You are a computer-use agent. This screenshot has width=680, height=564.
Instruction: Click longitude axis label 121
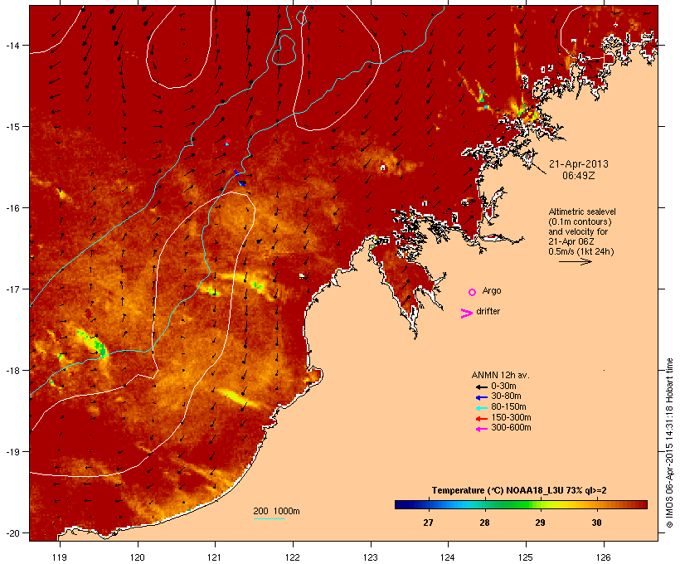(215, 557)
